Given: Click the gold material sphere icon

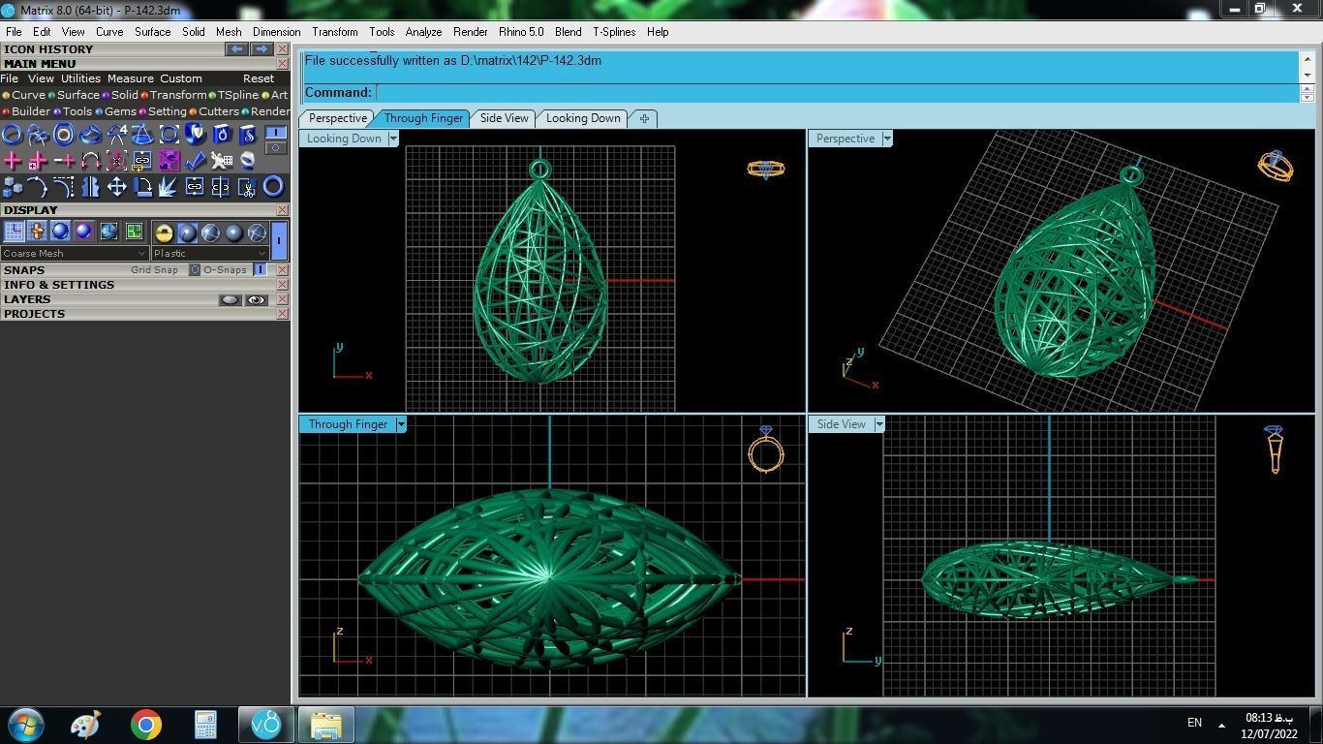Looking at the screenshot, I should [164, 232].
